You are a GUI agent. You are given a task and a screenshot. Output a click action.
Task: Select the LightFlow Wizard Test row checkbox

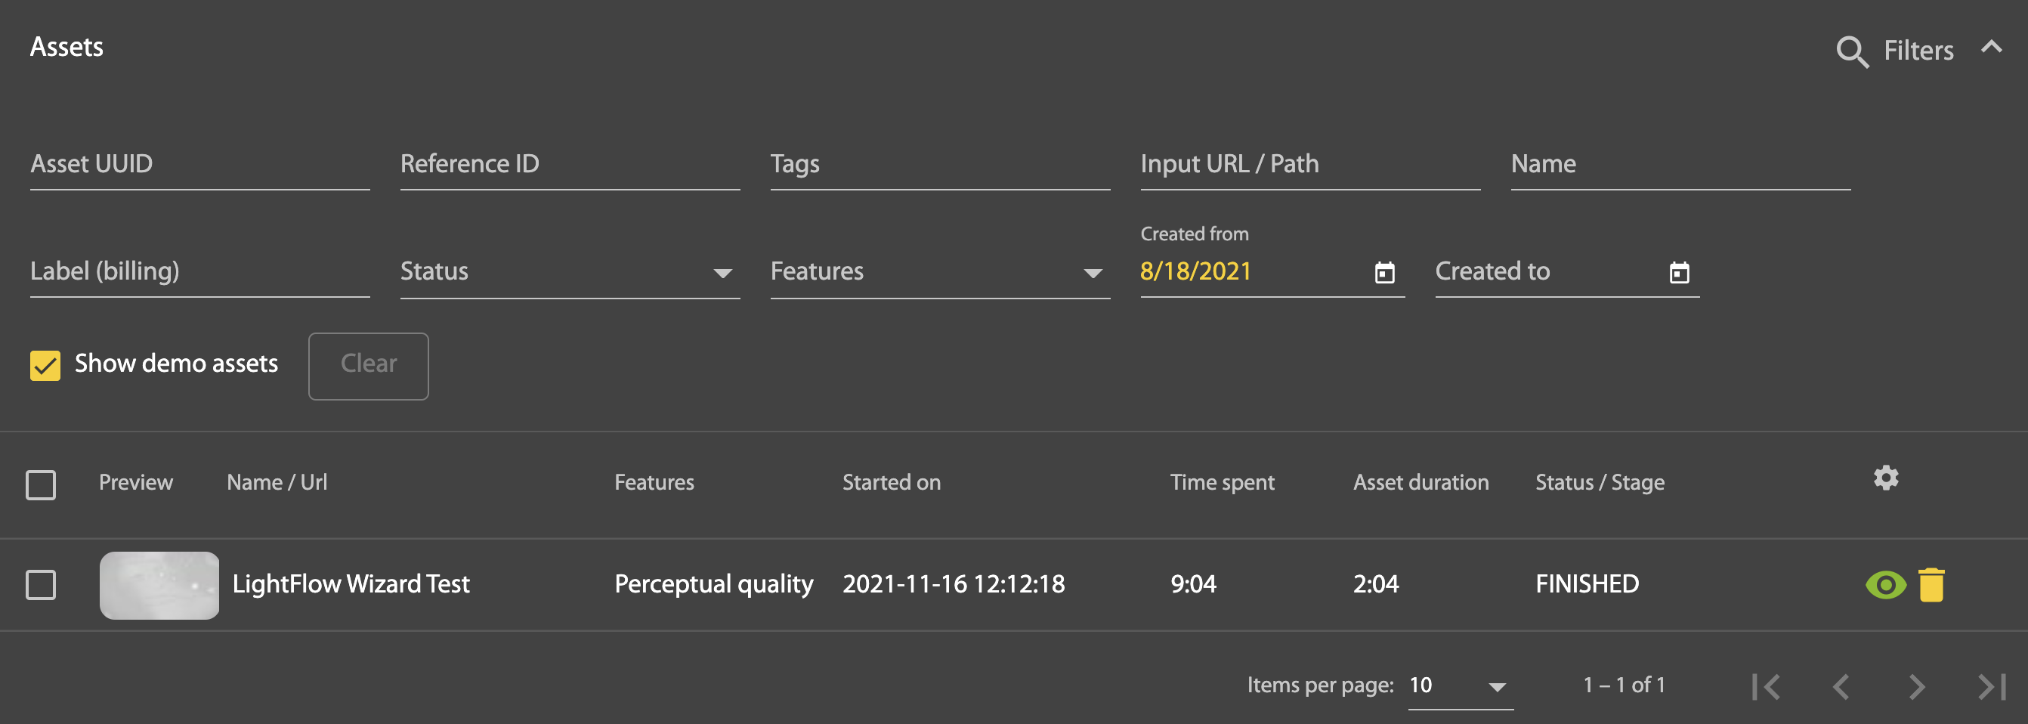point(41,584)
